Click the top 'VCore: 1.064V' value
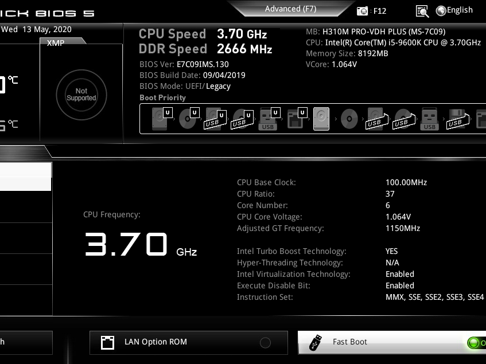This screenshot has height=364, width=486. [x=344, y=64]
